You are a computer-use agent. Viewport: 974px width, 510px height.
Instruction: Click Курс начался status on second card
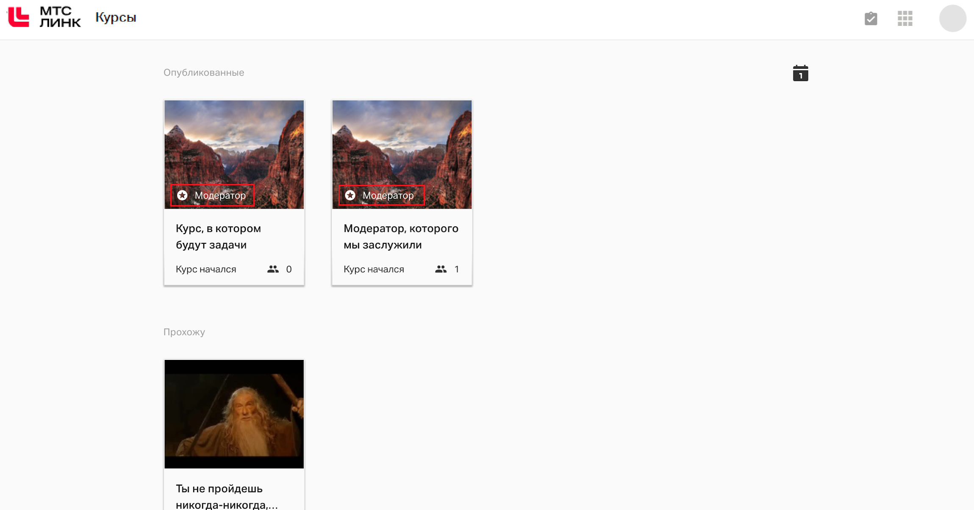pyautogui.click(x=374, y=269)
